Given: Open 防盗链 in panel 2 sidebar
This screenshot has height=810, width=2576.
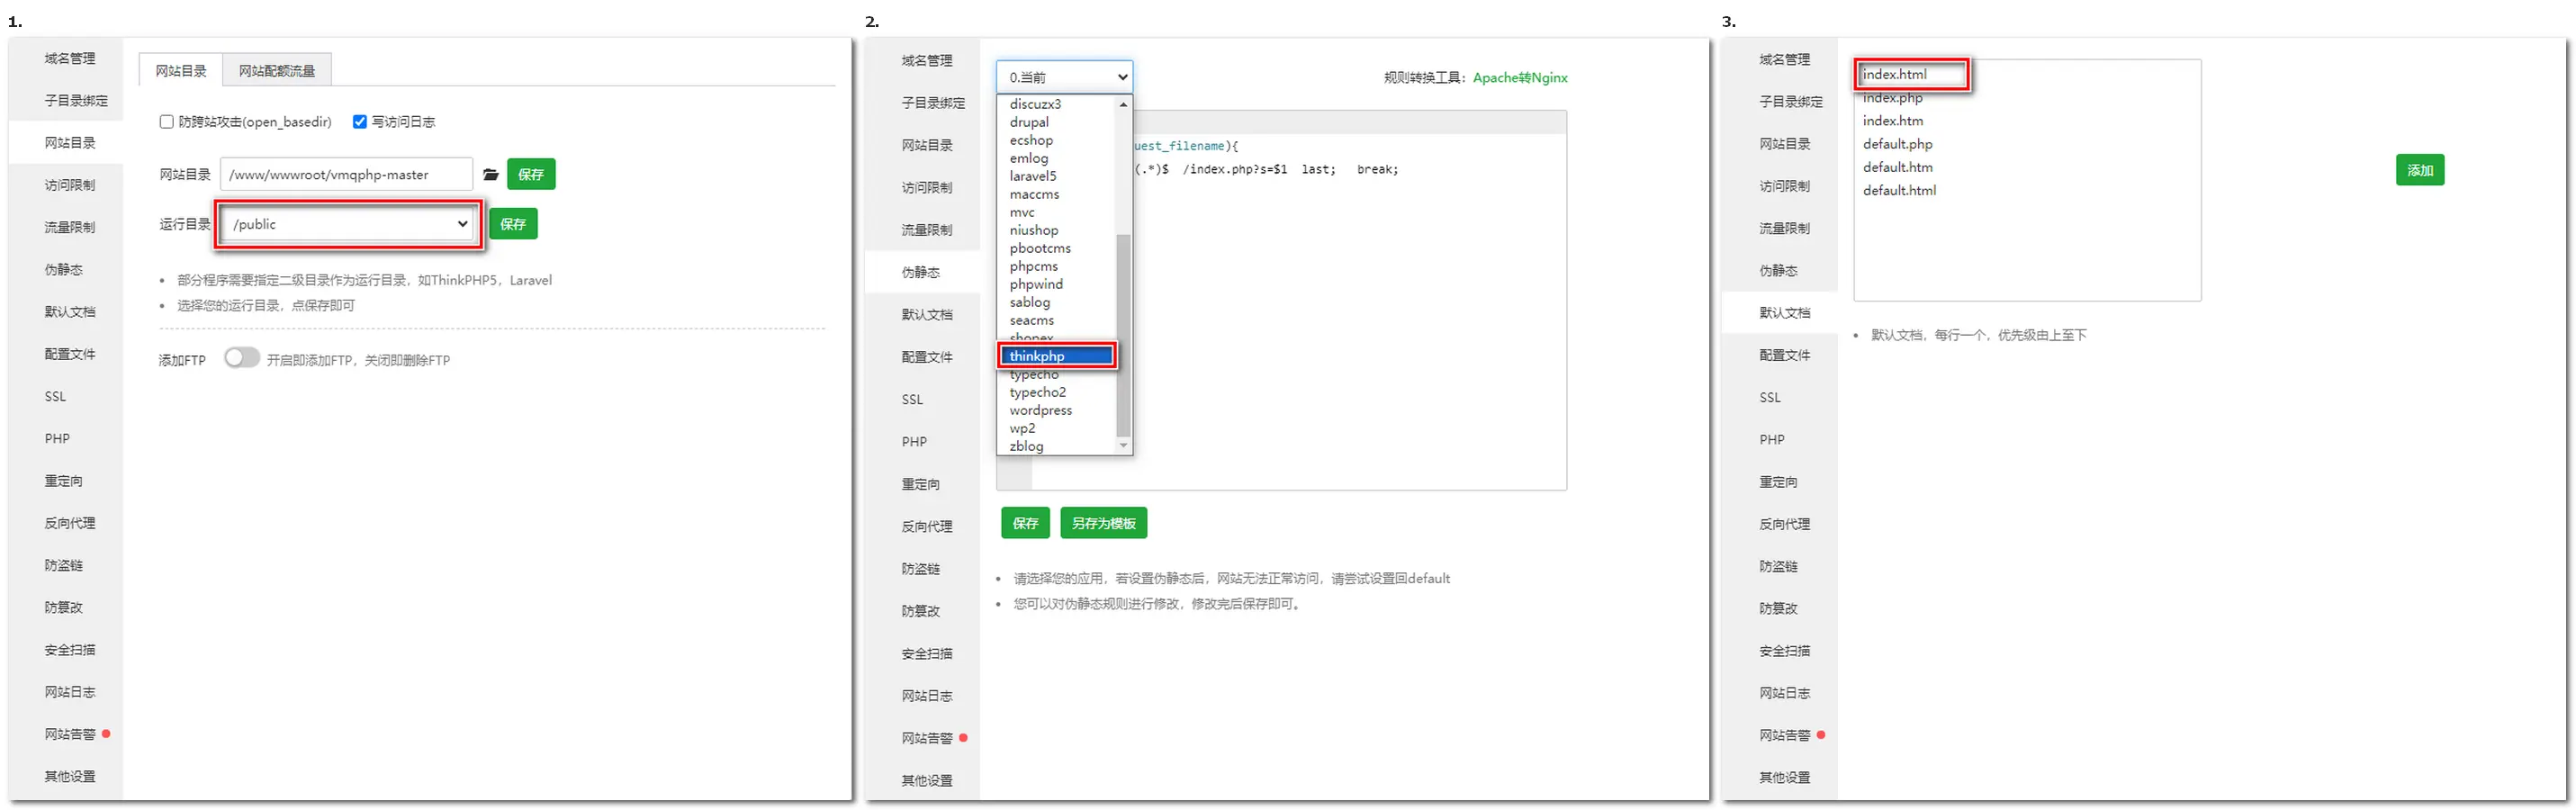Looking at the screenshot, I should pyautogui.click(x=923, y=568).
